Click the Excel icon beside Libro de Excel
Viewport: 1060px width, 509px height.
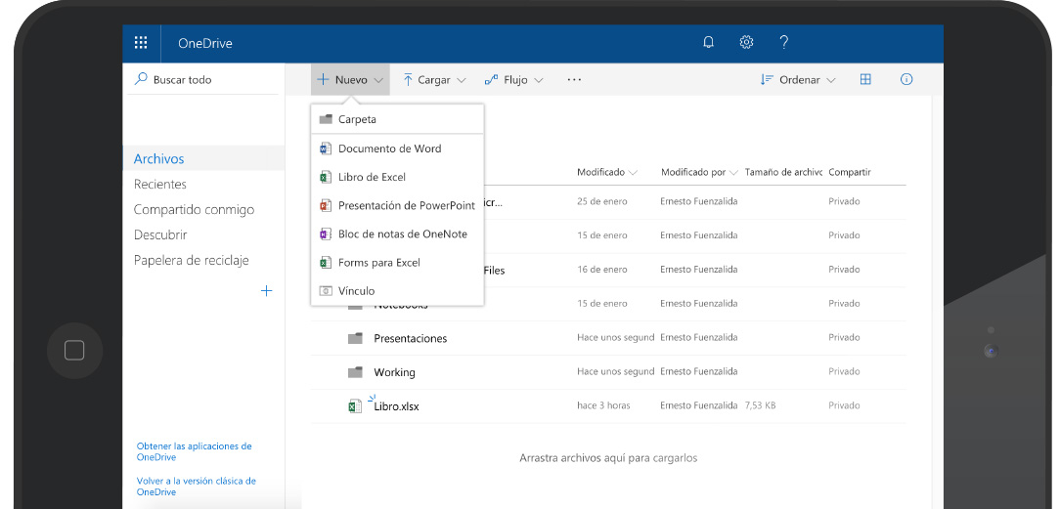(326, 177)
